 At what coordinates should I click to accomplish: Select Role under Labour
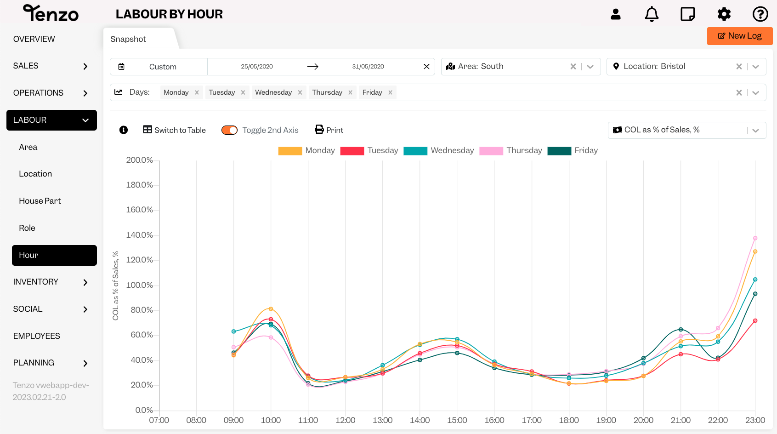click(x=27, y=228)
